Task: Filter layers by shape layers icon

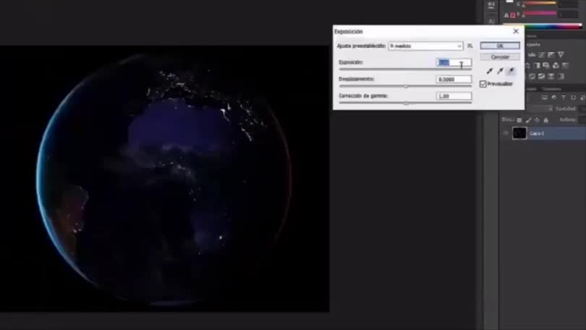Action: click(x=573, y=98)
